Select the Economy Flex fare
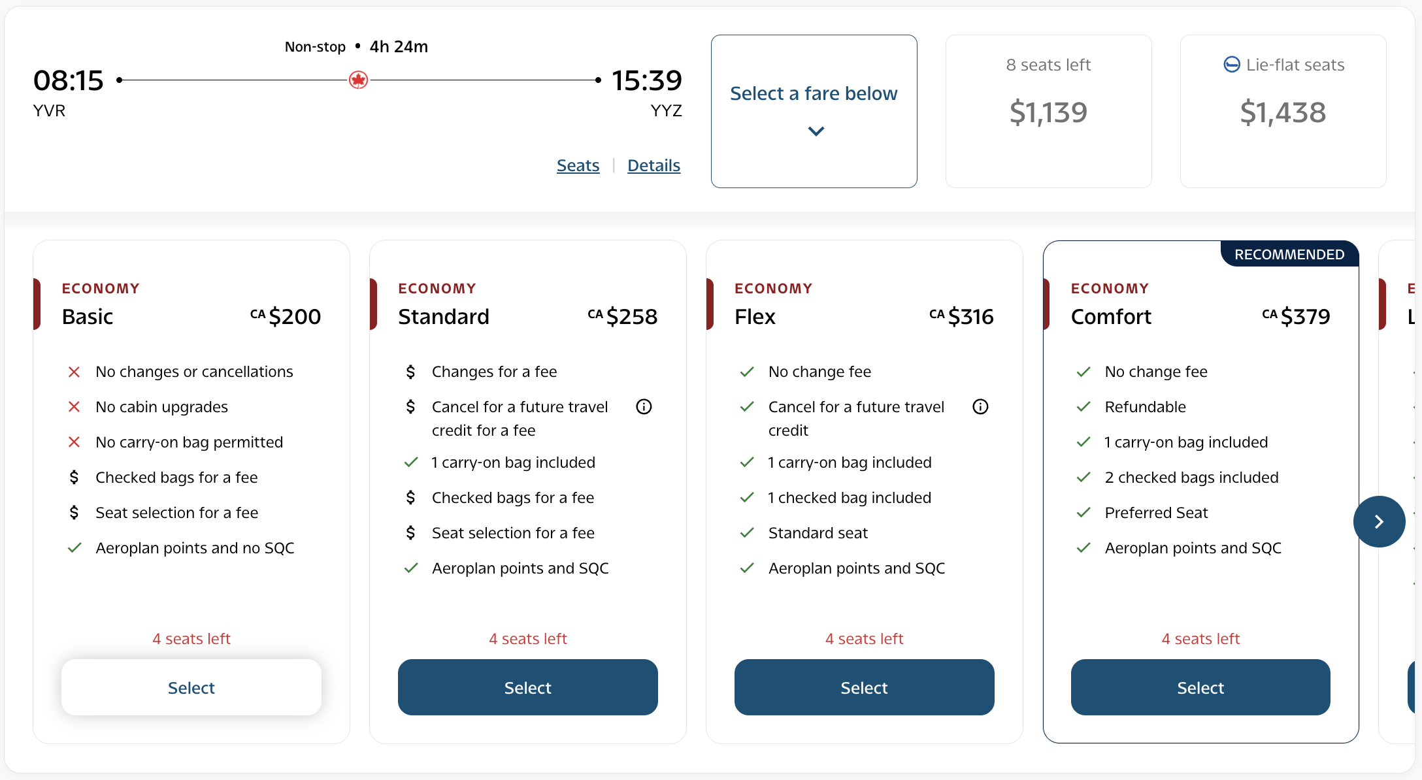Screen dimensions: 1422x780 864,687
